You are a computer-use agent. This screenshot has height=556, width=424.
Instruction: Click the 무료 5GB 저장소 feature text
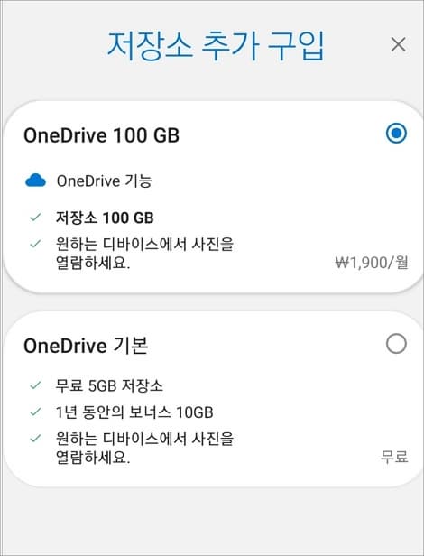(x=109, y=385)
